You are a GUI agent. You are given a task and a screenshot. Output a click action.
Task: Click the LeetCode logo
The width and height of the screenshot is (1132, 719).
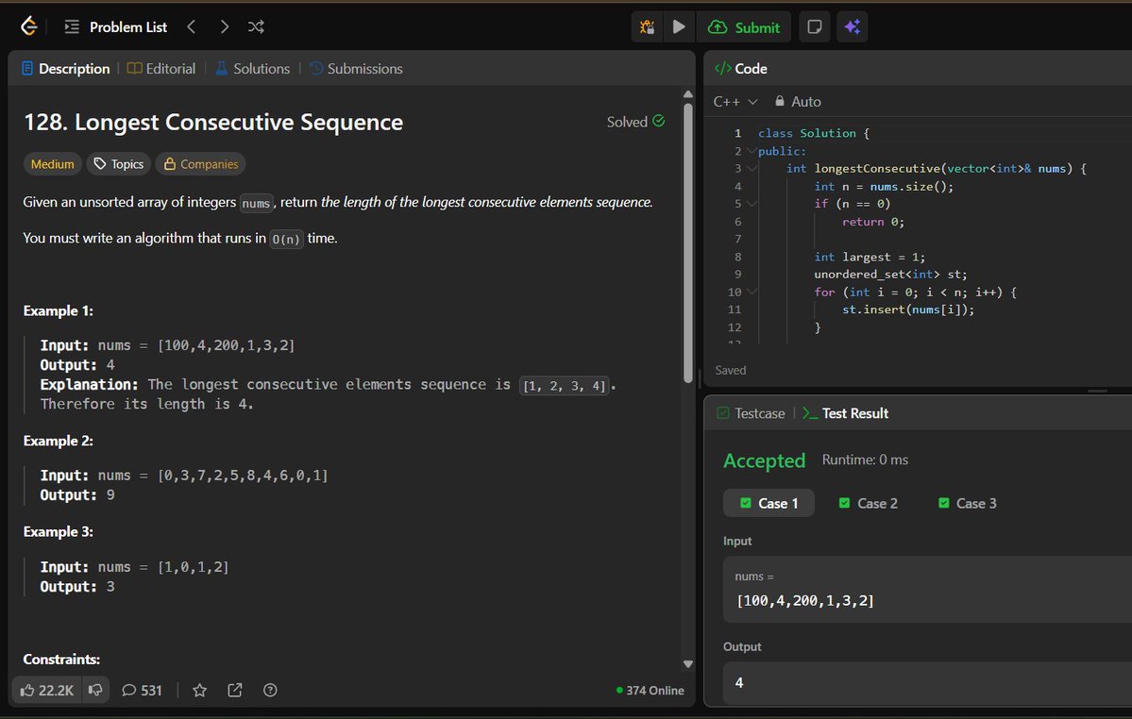click(x=27, y=25)
